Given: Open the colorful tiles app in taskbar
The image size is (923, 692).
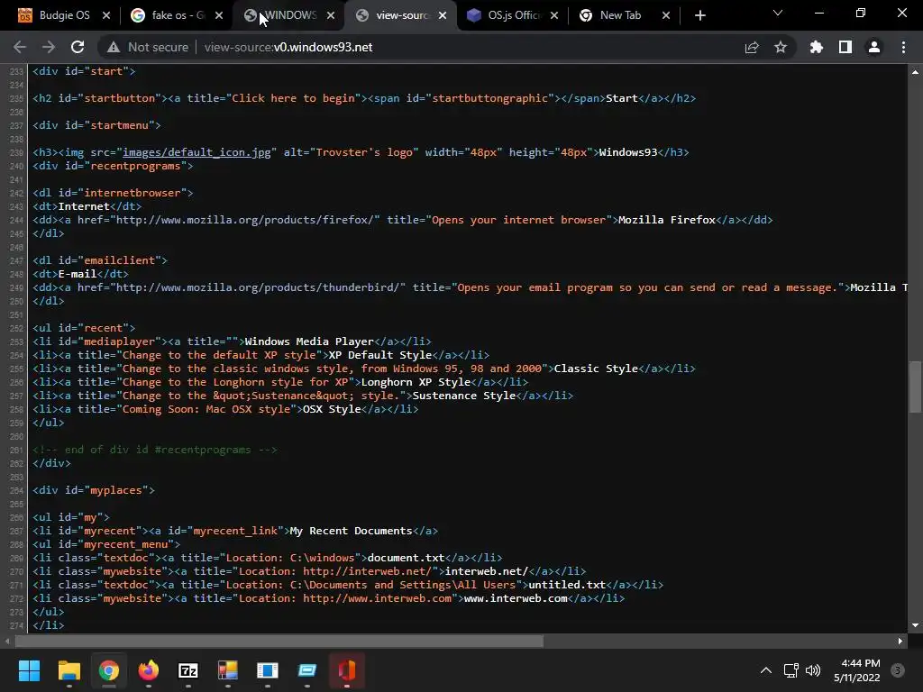Looking at the screenshot, I should pyautogui.click(x=228, y=670).
